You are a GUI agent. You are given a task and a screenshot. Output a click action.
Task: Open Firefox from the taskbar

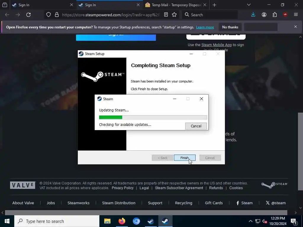click(122, 221)
